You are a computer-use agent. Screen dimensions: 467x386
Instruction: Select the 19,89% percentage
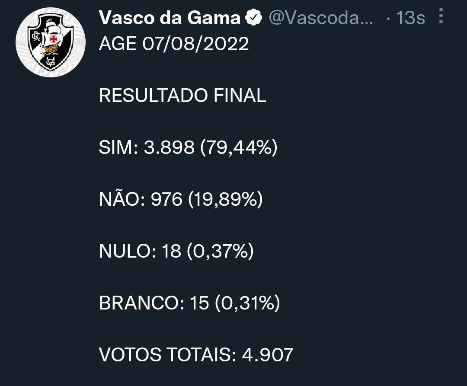[225, 200]
